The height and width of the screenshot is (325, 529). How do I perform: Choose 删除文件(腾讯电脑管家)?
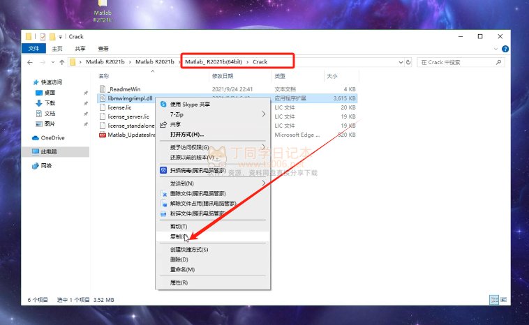coord(213,193)
